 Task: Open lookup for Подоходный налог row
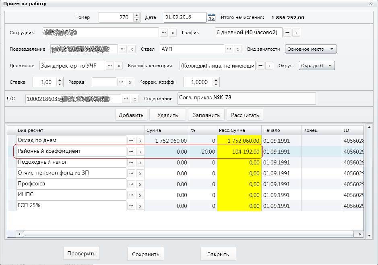(x=131, y=162)
